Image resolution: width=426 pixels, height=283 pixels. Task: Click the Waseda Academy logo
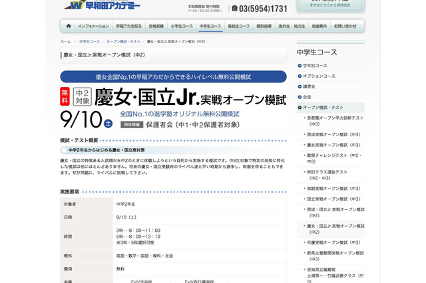coord(102,5)
